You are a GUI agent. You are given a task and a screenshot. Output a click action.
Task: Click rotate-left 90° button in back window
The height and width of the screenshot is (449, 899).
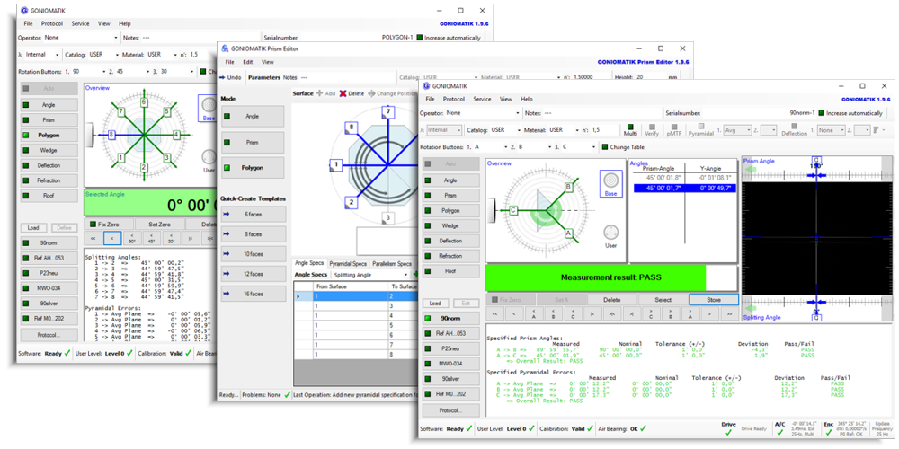click(x=132, y=238)
